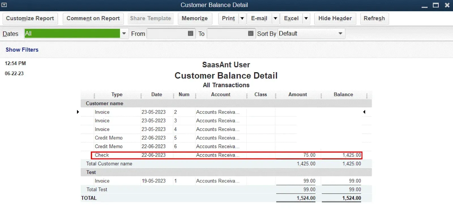Select the Account column header
453x217 pixels.
221,95
